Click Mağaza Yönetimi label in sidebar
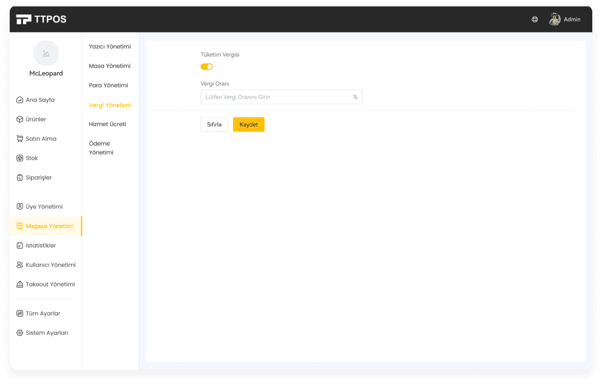602x384 pixels. pyautogui.click(x=50, y=226)
